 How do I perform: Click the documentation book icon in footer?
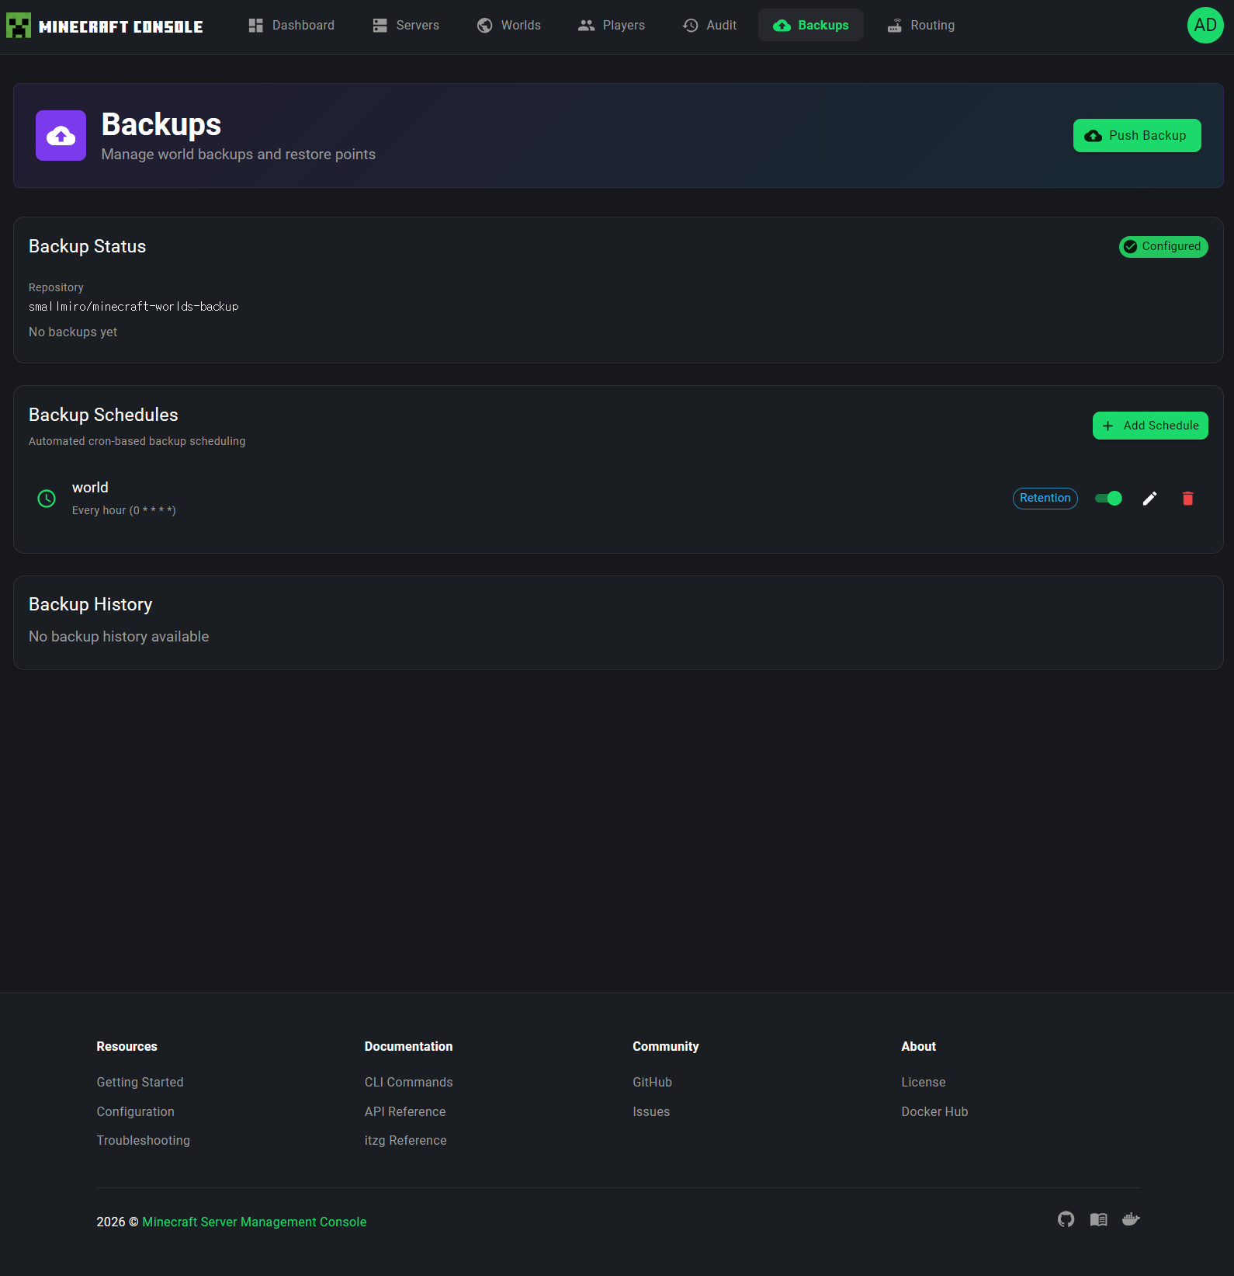1098,1219
